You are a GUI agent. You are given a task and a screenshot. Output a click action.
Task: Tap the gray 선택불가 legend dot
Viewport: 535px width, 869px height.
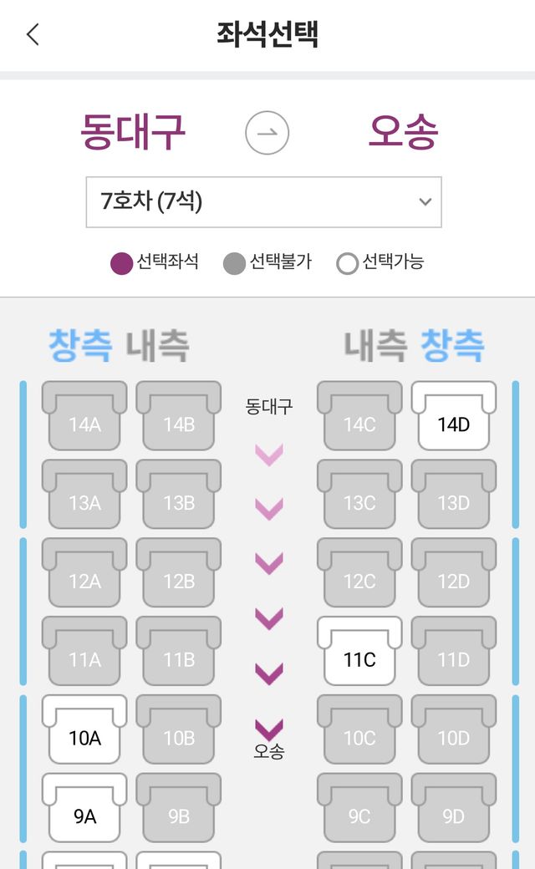[x=234, y=263]
